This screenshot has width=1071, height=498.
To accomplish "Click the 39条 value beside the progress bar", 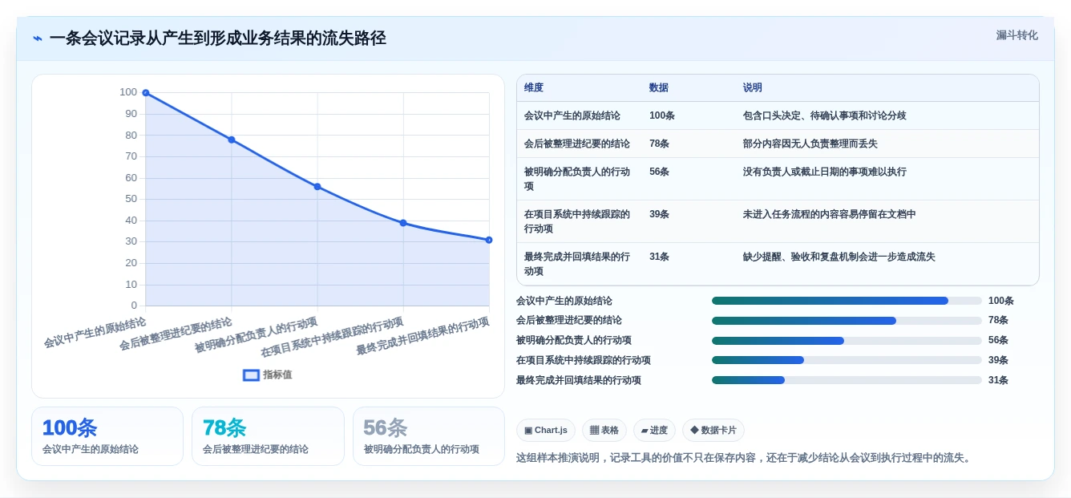I will coord(999,360).
